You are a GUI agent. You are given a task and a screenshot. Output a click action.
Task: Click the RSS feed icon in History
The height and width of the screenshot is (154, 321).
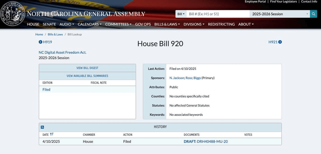coord(42,127)
